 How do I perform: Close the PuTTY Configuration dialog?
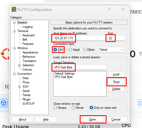123,9
